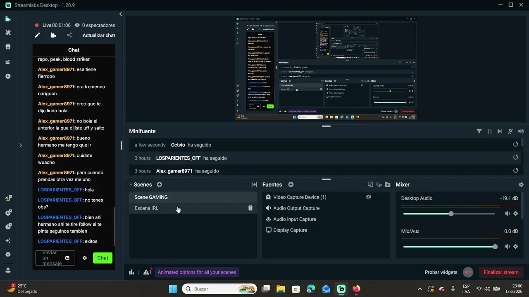This screenshot has height=297, width=529.
Task: Open the notifications warning icon
Action: 147,272
